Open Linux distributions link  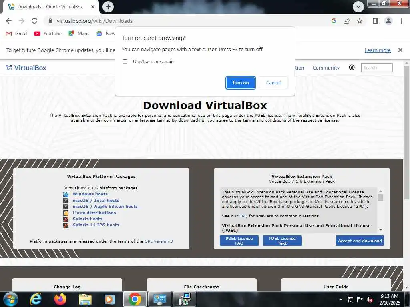click(x=94, y=213)
